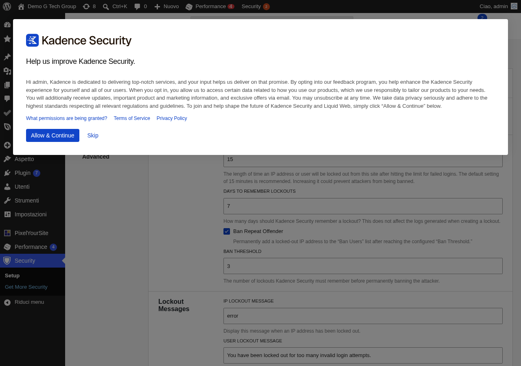Open the Ctrl+K search in admin bar

tap(115, 7)
